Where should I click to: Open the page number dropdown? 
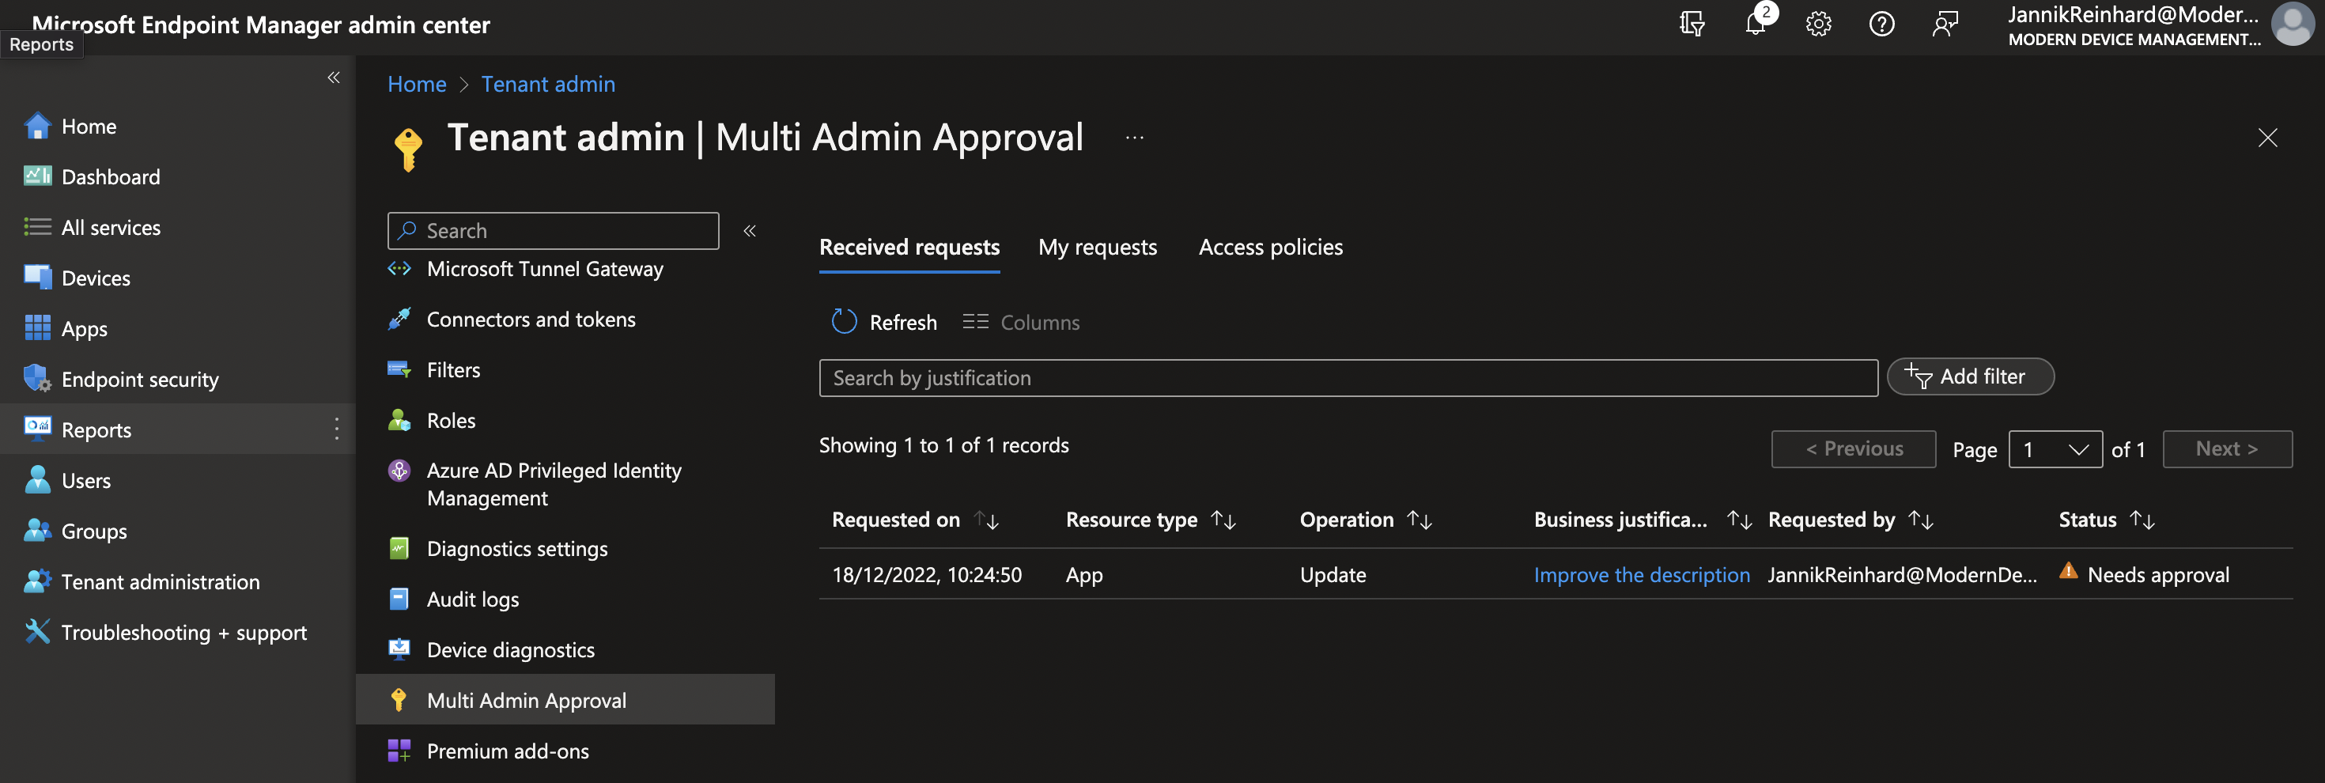click(x=2055, y=449)
